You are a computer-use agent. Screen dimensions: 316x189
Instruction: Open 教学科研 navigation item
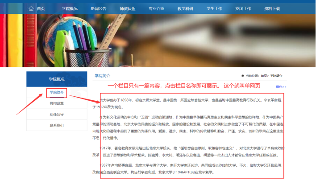(185, 8)
